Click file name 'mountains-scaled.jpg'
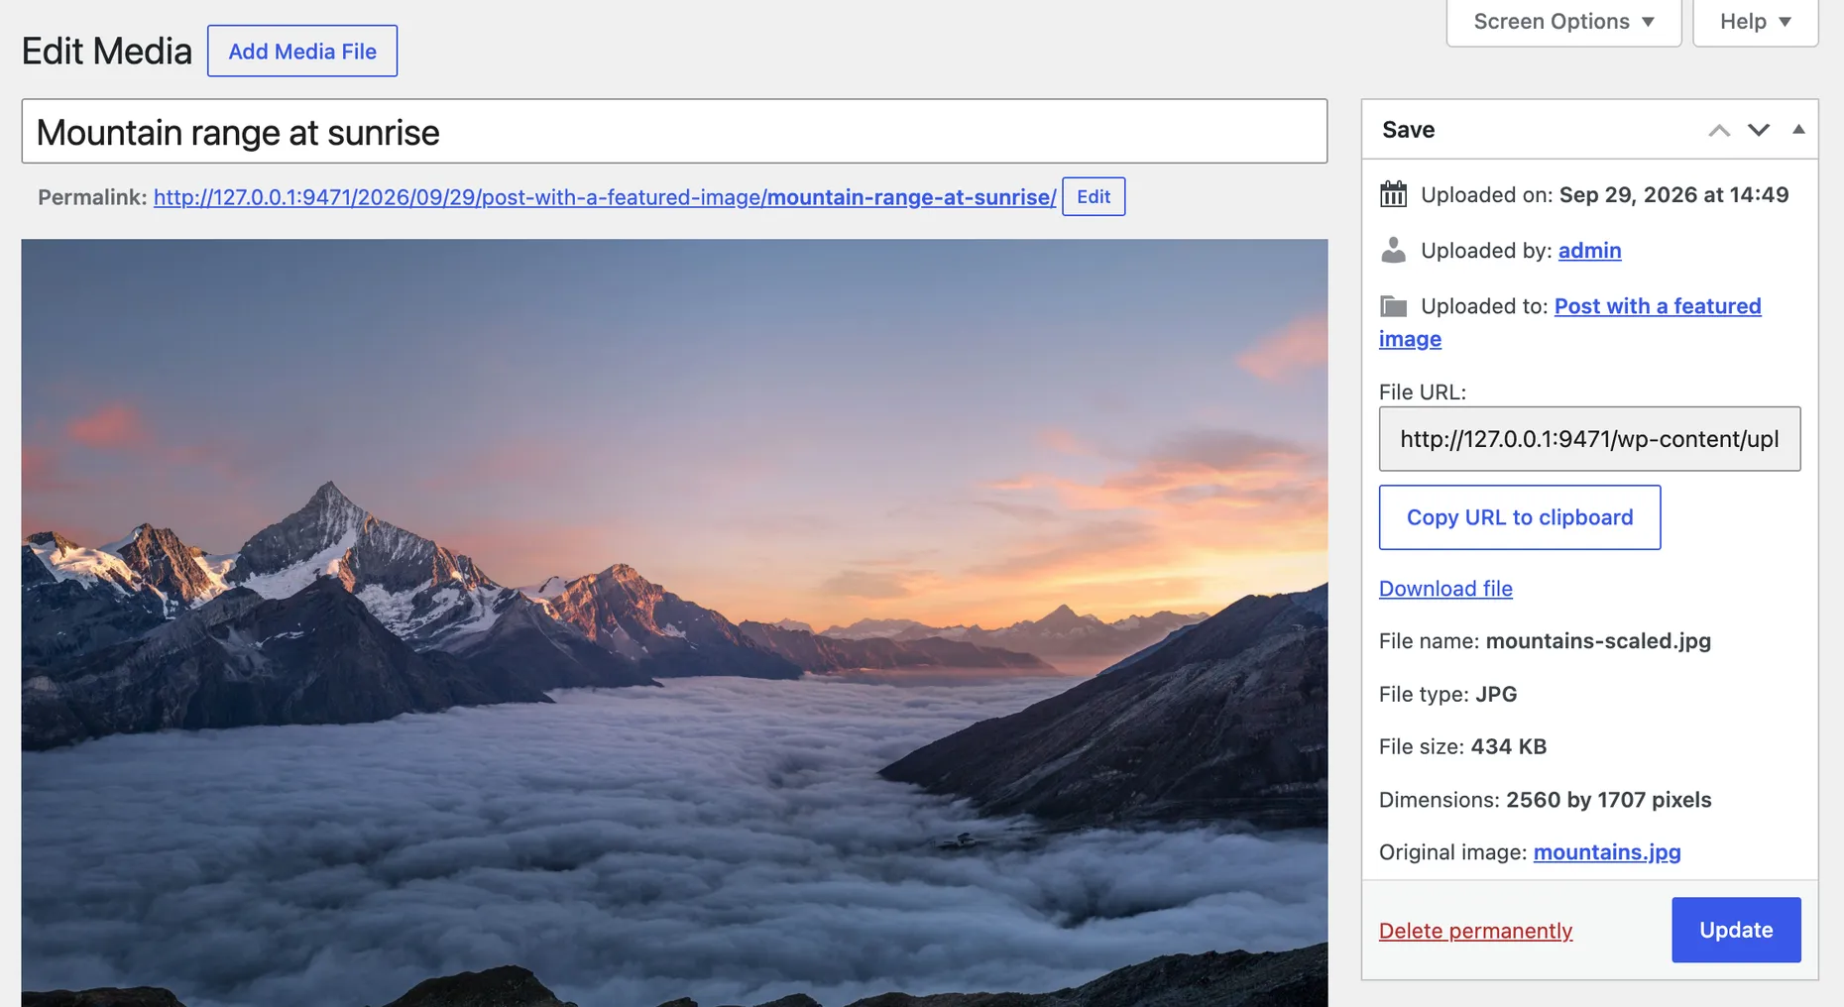The image size is (1844, 1007). click(x=1598, y=641)
